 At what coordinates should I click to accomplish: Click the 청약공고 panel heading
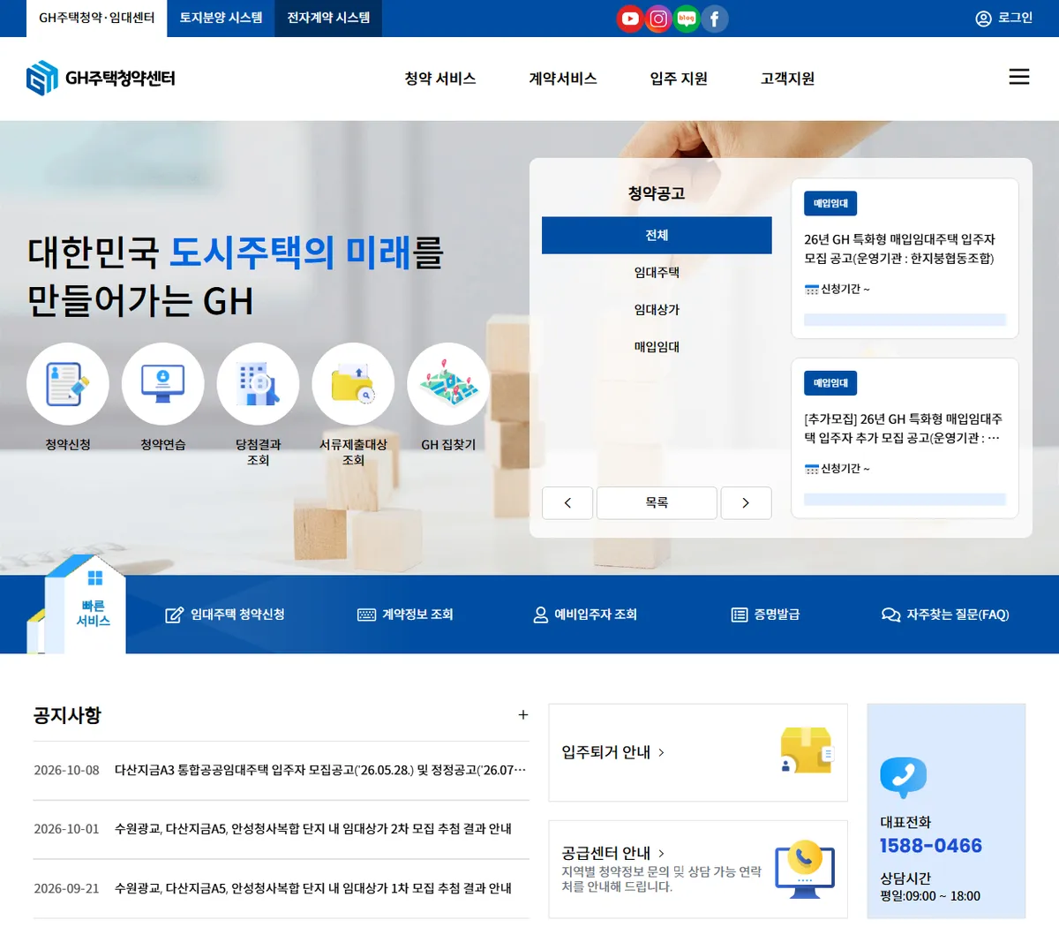tap(657, 193)
